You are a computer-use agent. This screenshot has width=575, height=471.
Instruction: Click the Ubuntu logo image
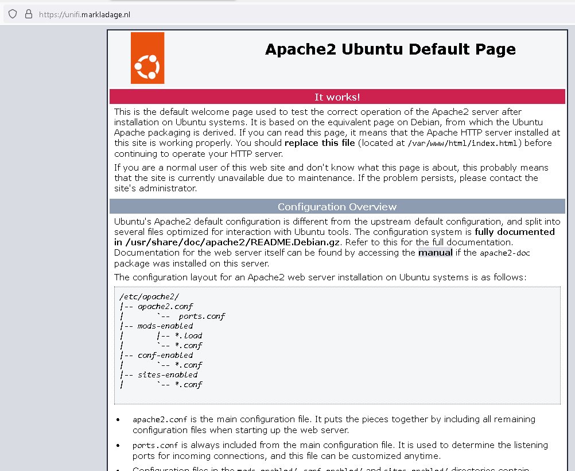[147, 58]
